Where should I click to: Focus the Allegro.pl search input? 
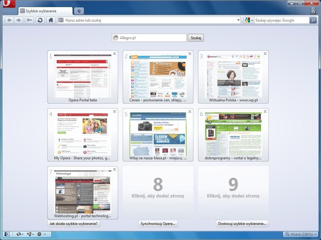[x=149, y=38]
